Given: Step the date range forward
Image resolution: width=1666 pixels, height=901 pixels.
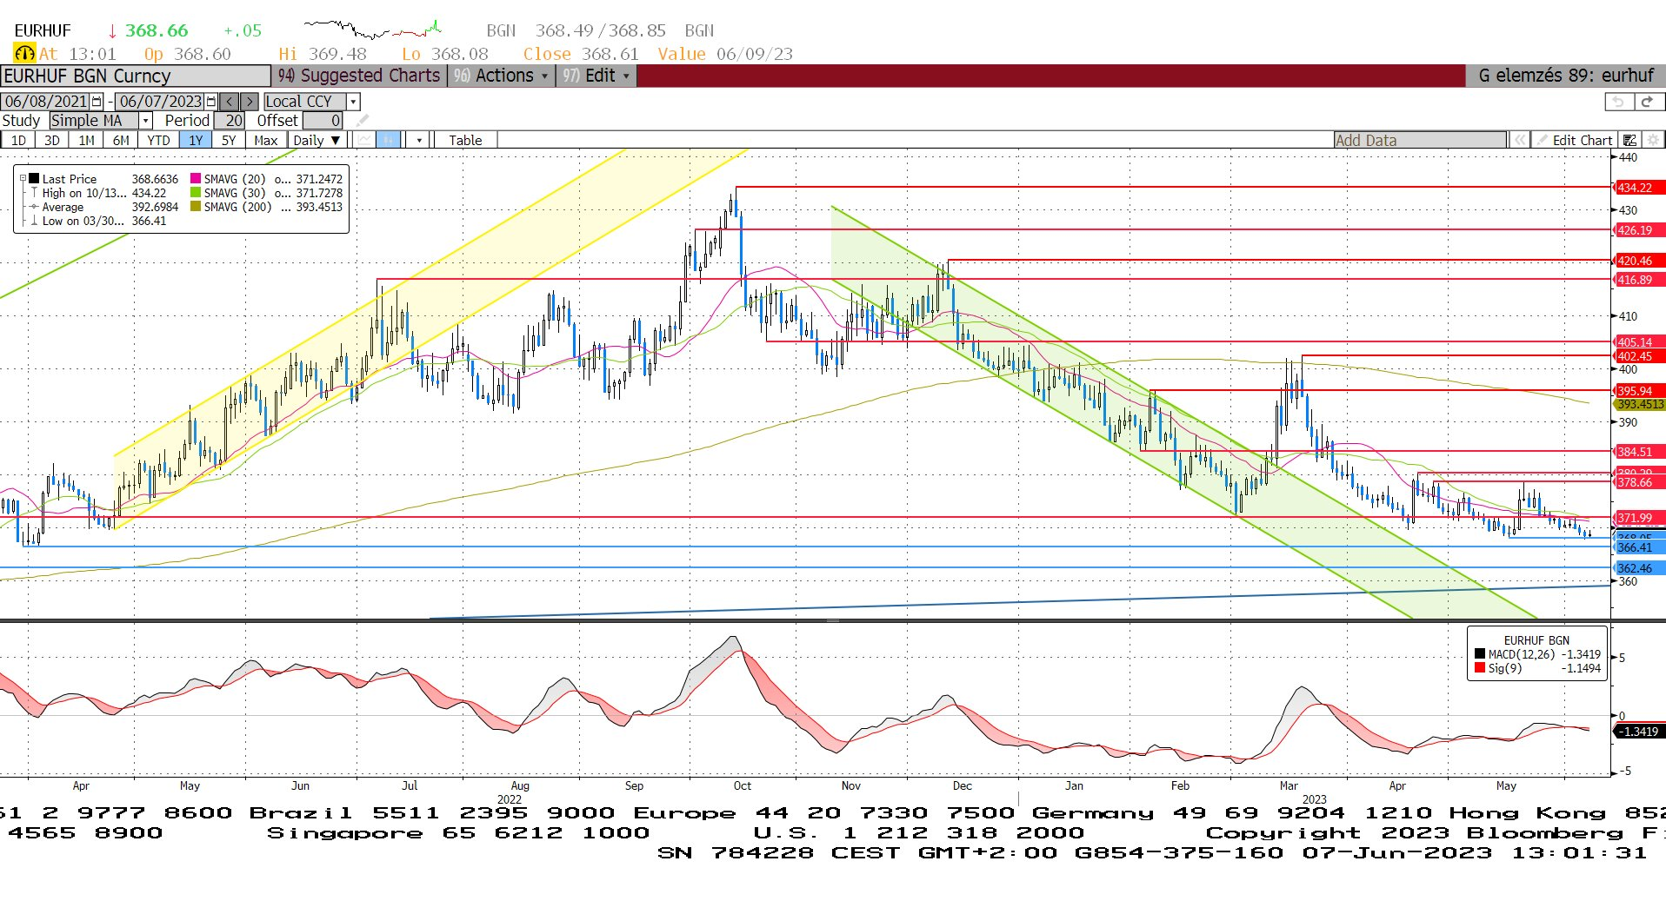Looking at the screenshot, I should point(250,101).
